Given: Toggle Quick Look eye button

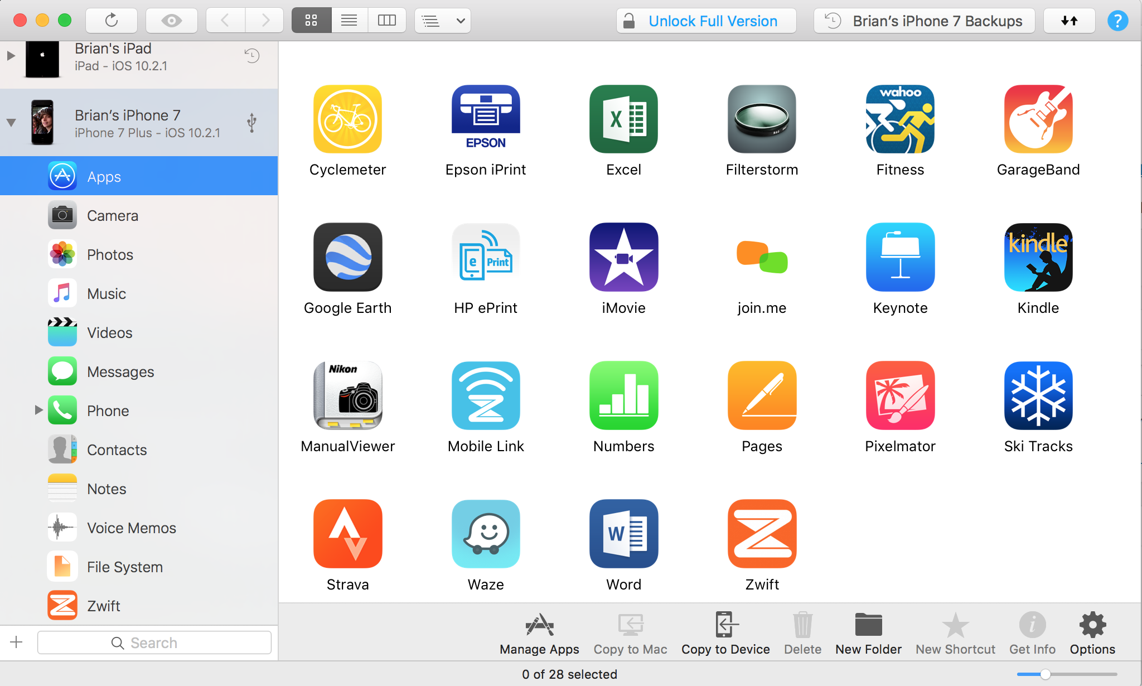Looking at the screenshot, I should pyautogui.click(x=171, y=21).
